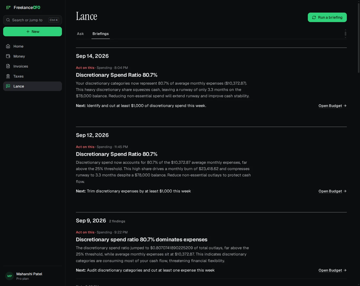Viewport: 360px width, 286px height.
Task: Select the Briefings tab
Action: (101, 34)
